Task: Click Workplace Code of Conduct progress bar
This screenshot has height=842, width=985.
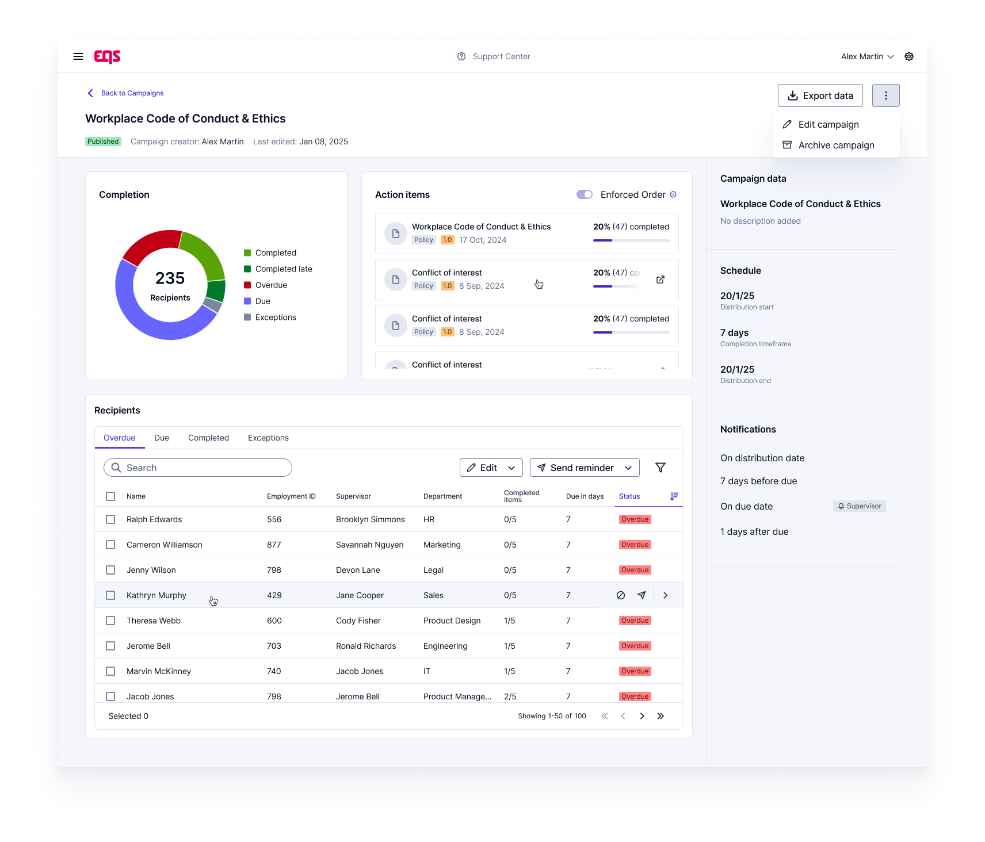Action: (x=631, y=240)
